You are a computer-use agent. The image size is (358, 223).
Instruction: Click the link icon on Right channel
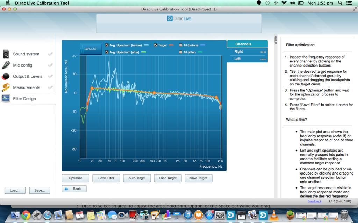(x=263, y=52)
